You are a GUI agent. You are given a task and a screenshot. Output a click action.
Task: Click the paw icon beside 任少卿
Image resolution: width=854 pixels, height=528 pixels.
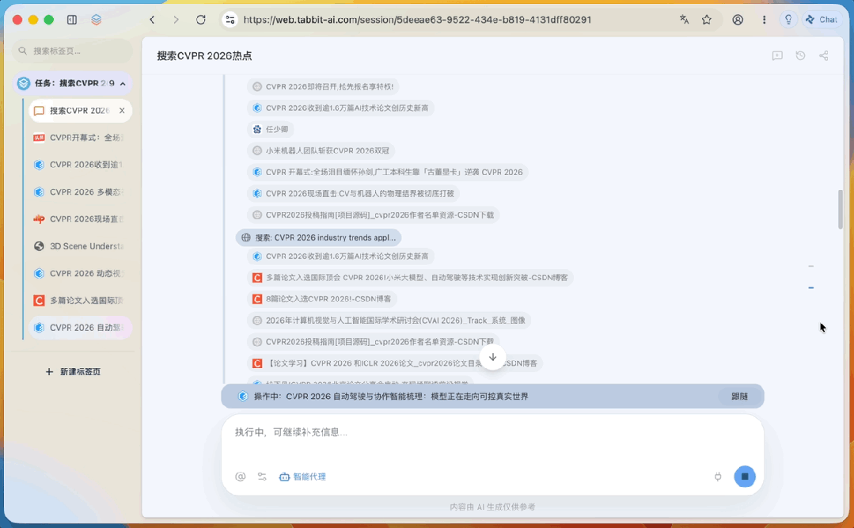pyautogui.click(x=257, y=129)
